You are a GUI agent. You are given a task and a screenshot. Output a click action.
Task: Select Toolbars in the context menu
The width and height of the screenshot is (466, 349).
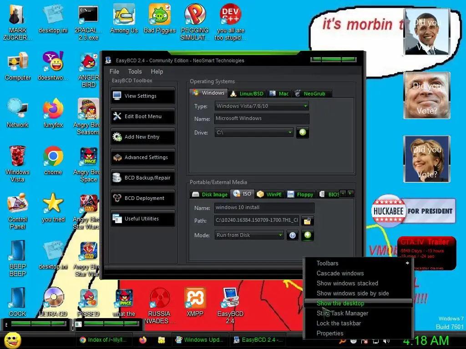358,263
